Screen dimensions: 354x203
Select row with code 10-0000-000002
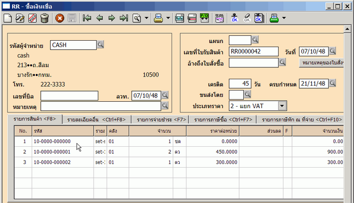(x=179, y=162)
